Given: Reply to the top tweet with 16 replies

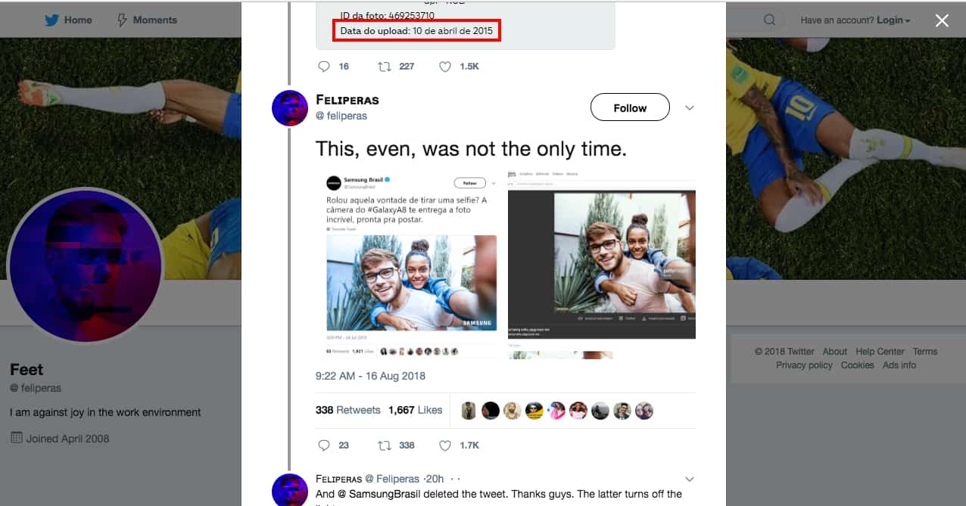Looking at the screenshot, I should [x=324, y=67].
